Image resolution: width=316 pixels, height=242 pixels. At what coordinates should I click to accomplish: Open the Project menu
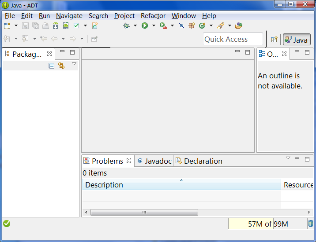click(124, 16)
